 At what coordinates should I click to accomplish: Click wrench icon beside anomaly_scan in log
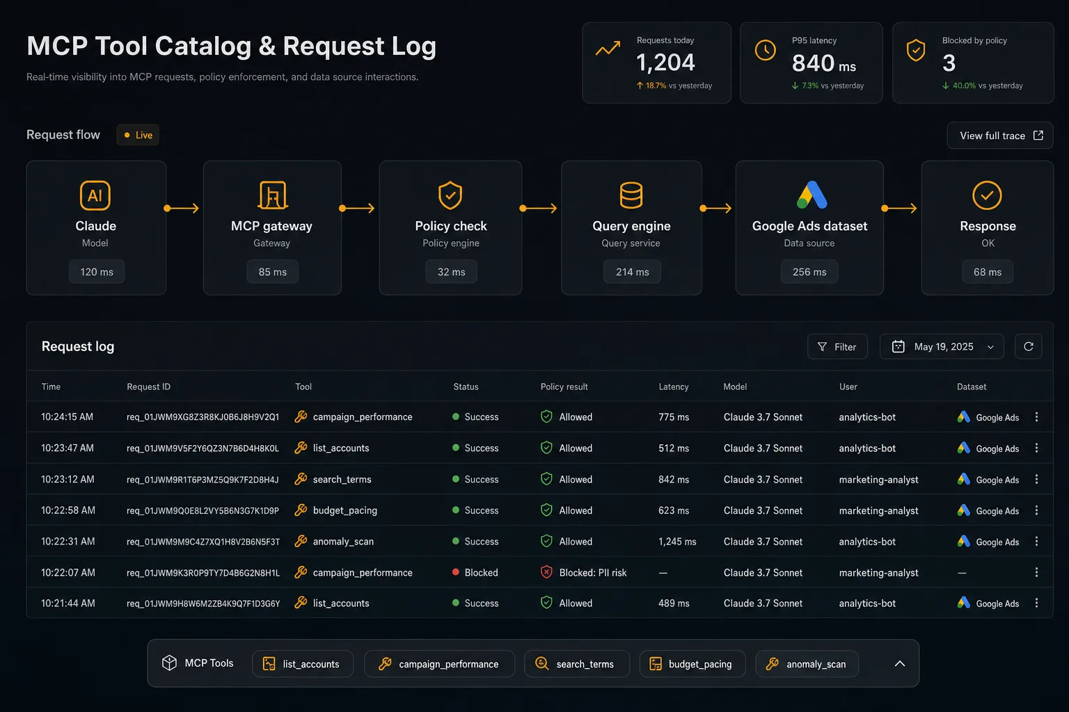pyautogui.click(x=301, y=541)
